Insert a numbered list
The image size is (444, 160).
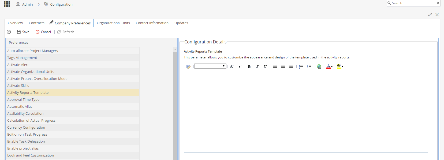301,66
